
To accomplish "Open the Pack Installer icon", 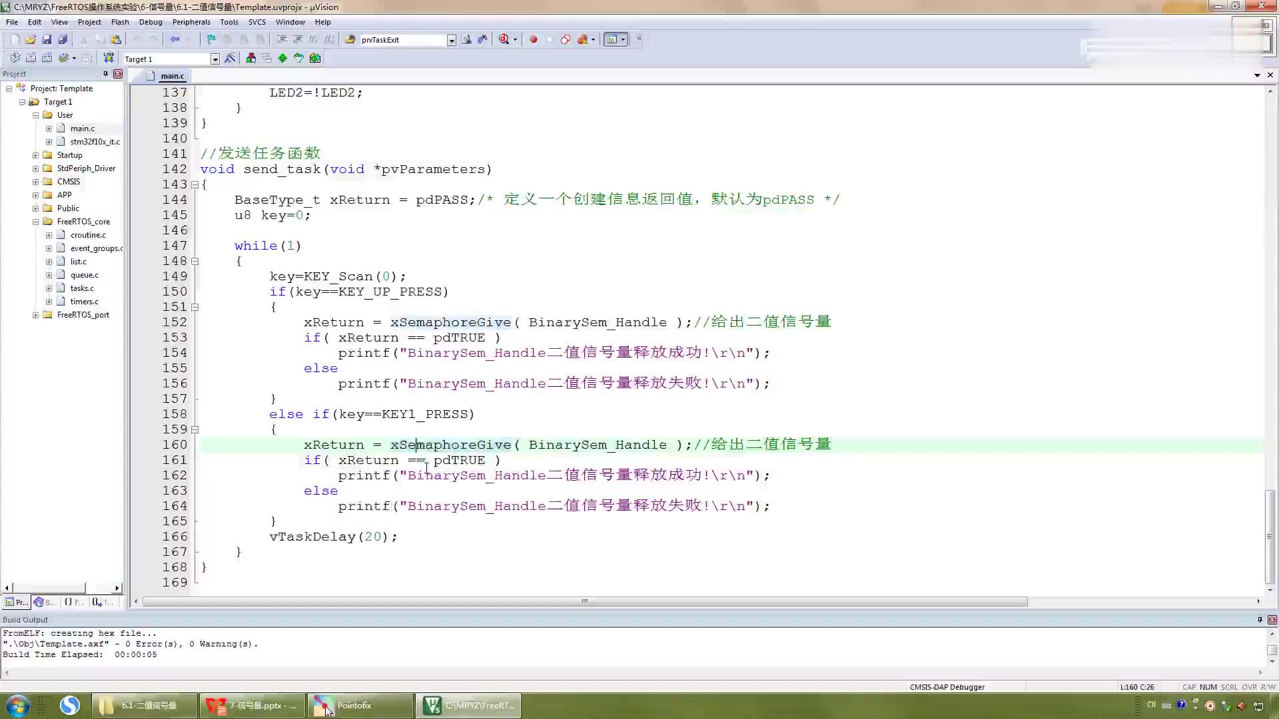I will tap(315, 58).
